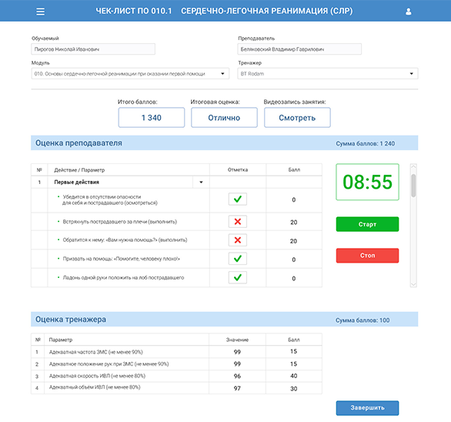
Task: Toggle mark for 'Убедится в отсутствии опасности'
Action: [238, 199]
